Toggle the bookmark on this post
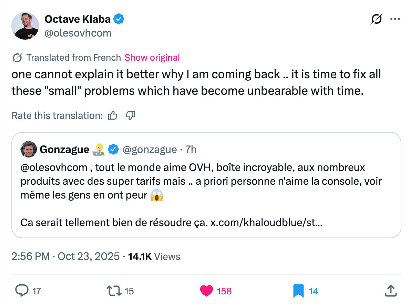This screenshot has width=410, height=304. tap(298, 291)
